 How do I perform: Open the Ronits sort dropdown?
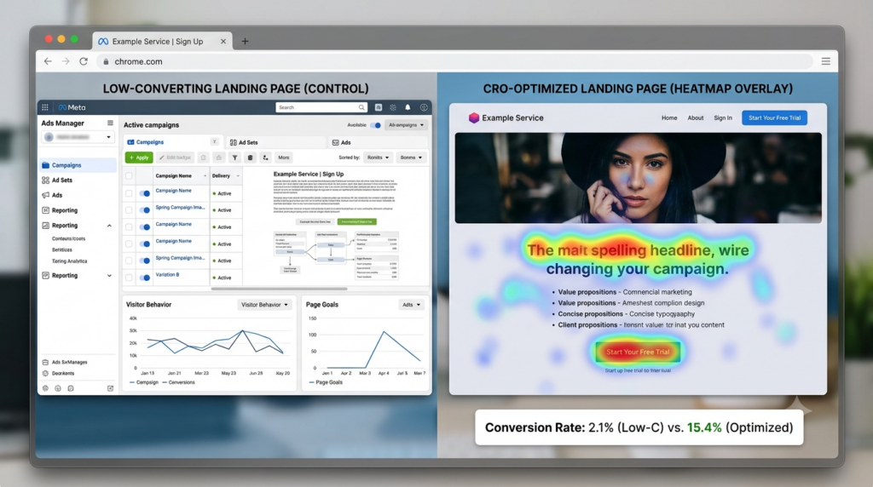(378, 158)
